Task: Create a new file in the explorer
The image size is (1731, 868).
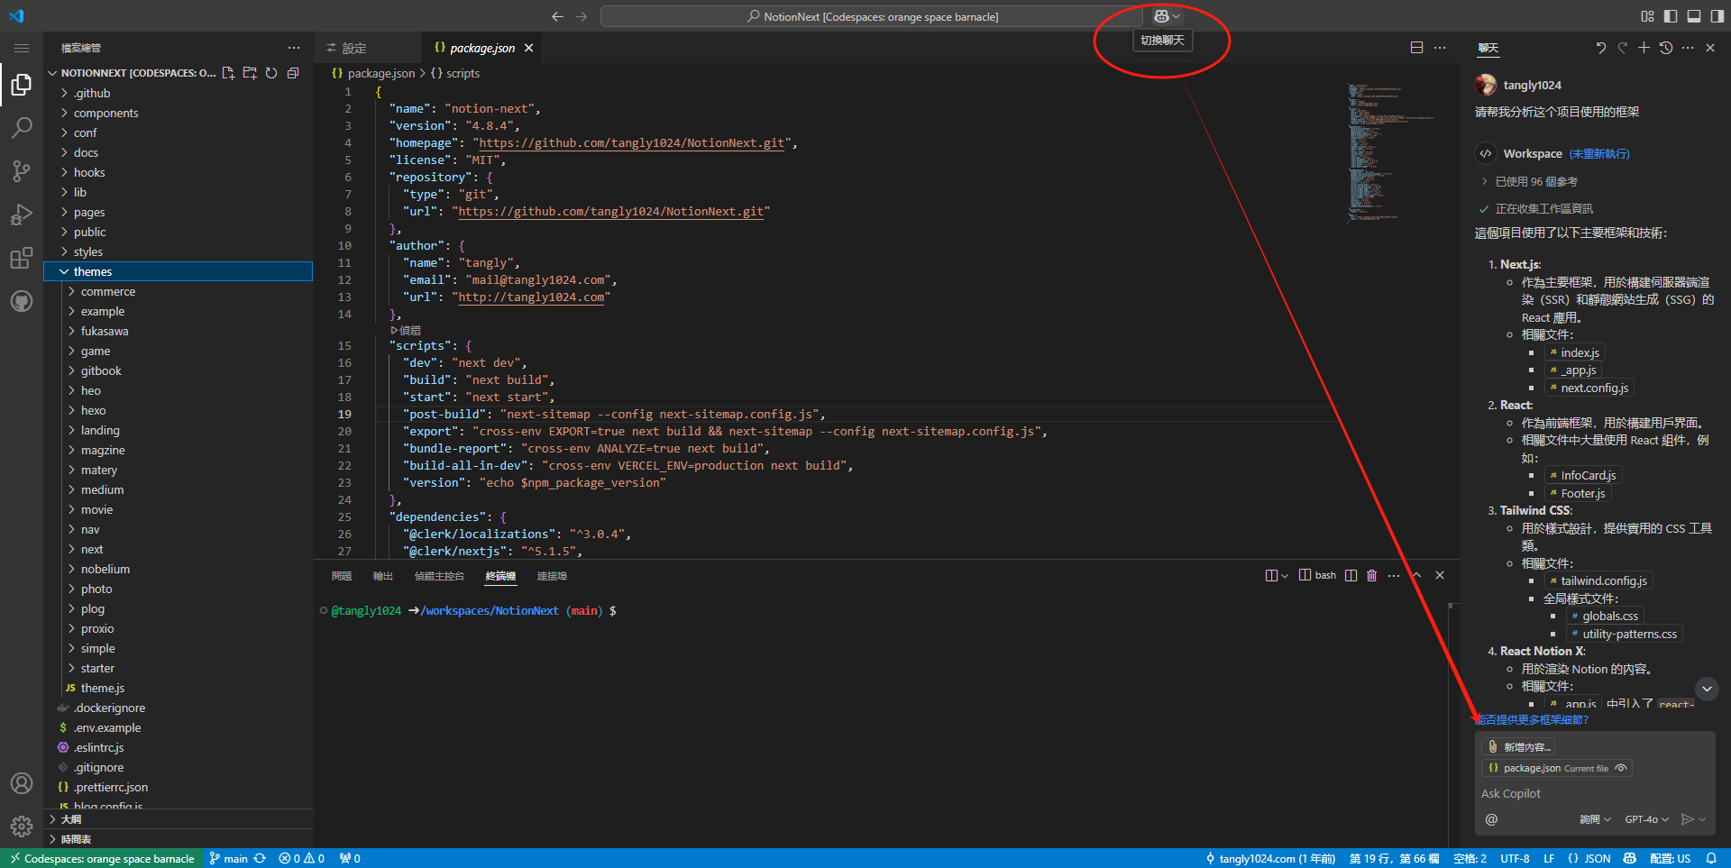Action: pos(228,73)
